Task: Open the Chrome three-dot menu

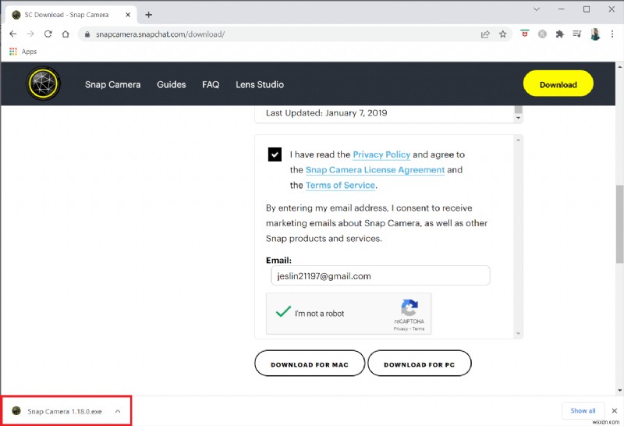Action: [x=612, y=34]
